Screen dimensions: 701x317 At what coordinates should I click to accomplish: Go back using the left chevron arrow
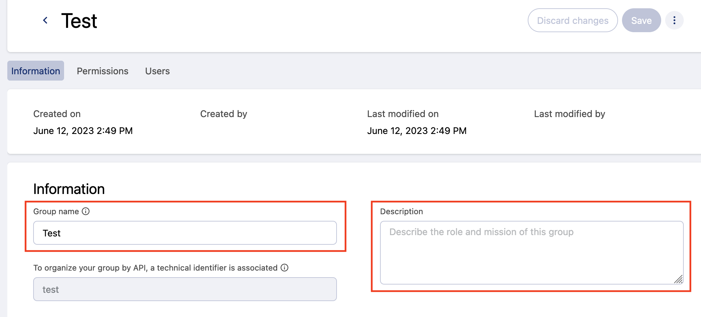(x=45, y=21)
